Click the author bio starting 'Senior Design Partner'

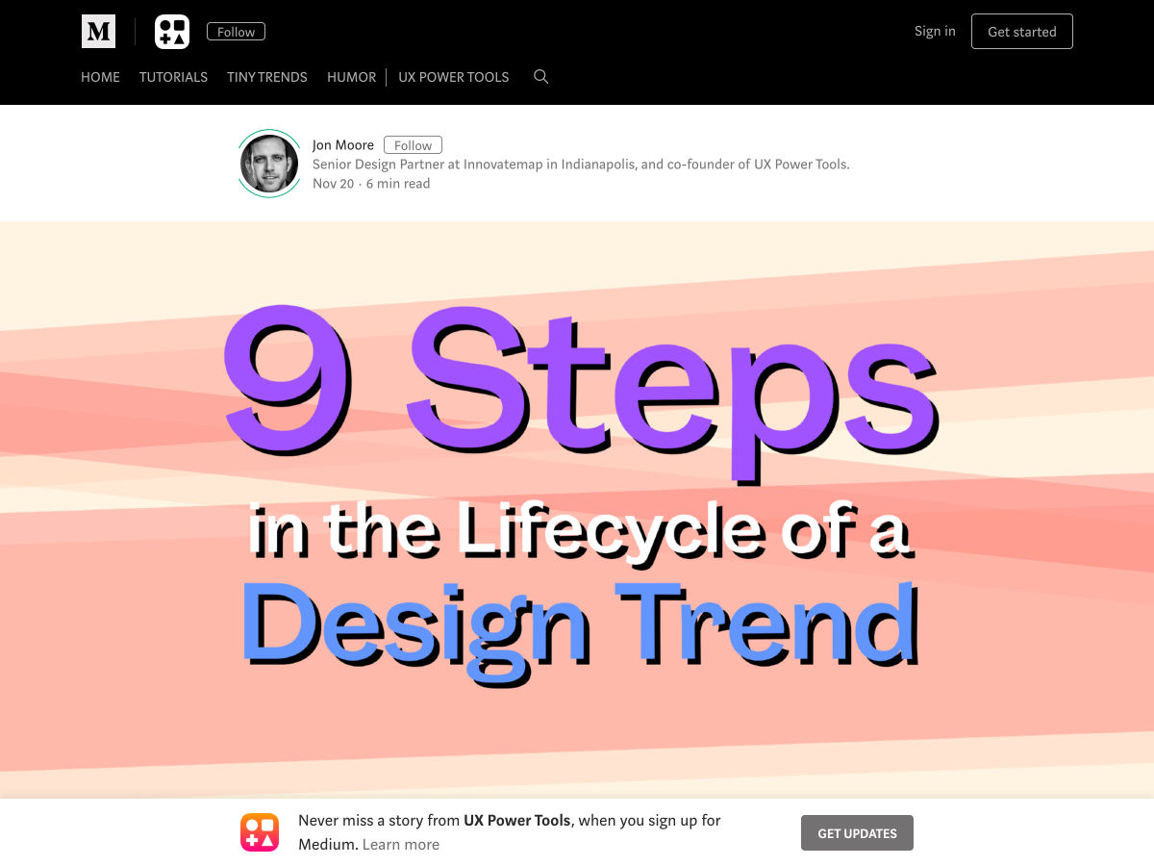[581, 165]
